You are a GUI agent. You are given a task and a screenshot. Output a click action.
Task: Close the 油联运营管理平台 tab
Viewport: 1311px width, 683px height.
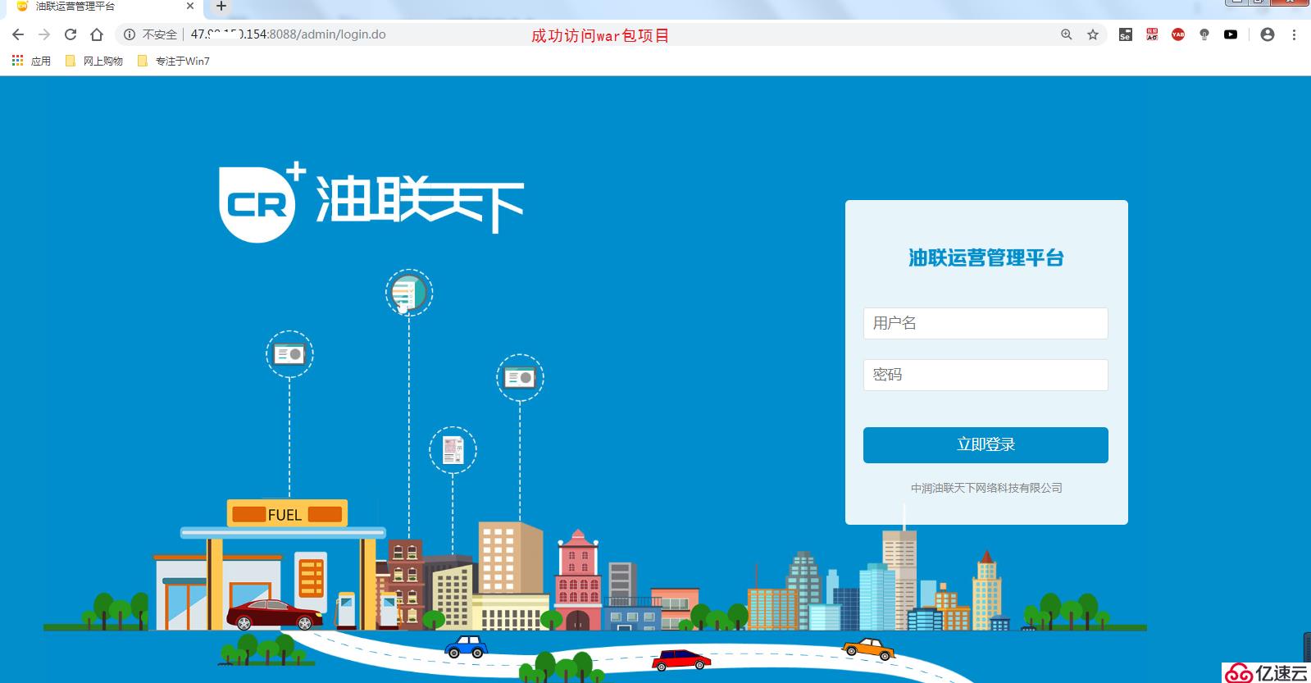[x=190, y=6]
